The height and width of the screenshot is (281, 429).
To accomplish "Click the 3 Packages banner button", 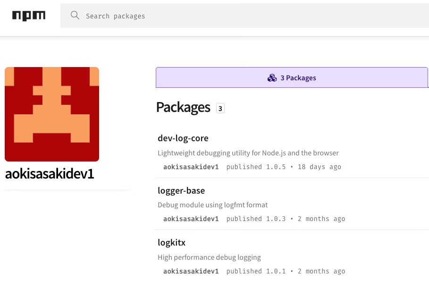I will (292, 77).
